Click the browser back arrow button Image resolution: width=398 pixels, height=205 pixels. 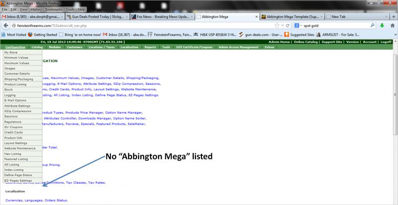tap(6, 26)
